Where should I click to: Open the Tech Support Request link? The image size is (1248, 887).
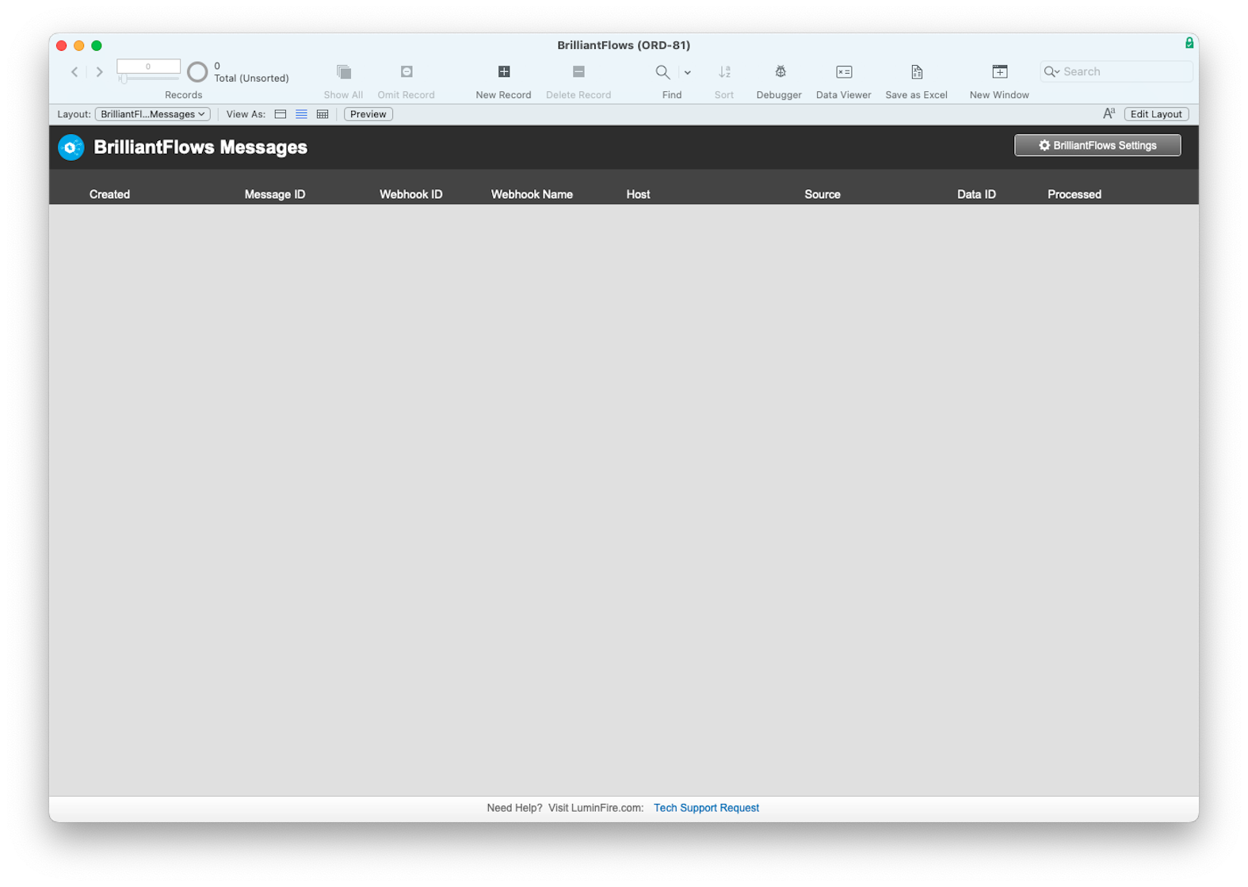(x=706, y=808)
